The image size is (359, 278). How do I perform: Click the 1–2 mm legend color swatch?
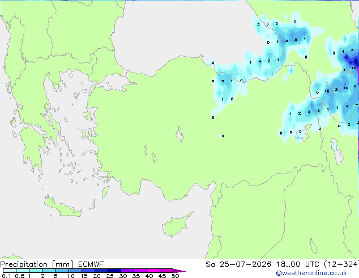[x=36, y=271]
